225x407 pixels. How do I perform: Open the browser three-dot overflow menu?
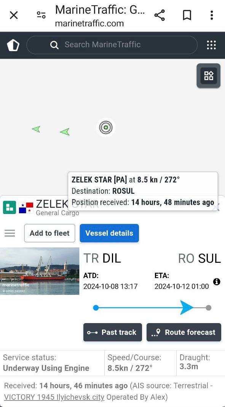tap(212, 15)
